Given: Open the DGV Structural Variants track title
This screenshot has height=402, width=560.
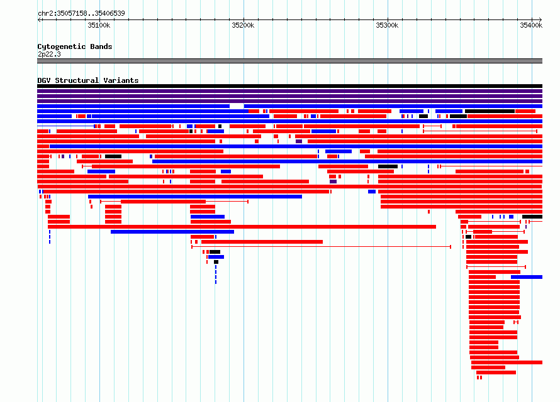Looking at the screenshot, I should coord(88,80).
